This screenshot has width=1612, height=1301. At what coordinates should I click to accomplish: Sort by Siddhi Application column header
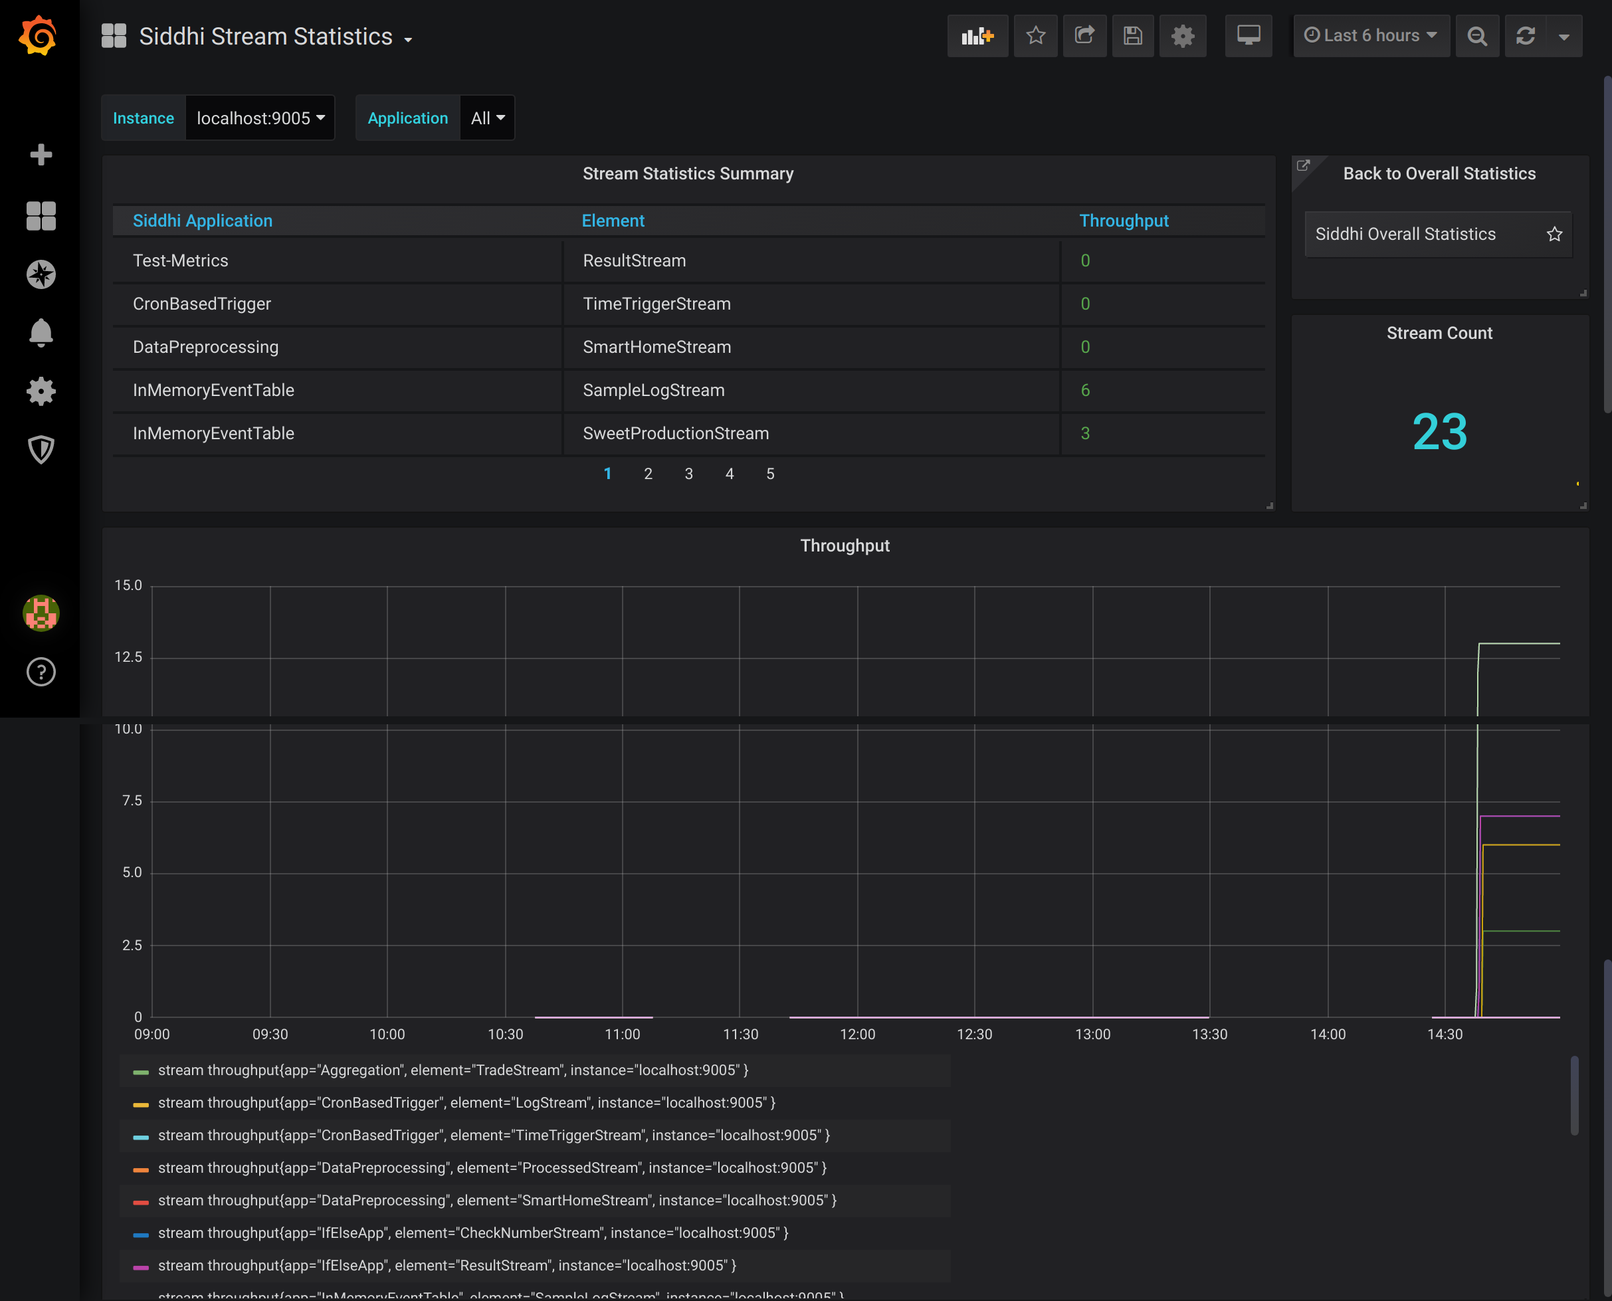(x=203, y=221)
